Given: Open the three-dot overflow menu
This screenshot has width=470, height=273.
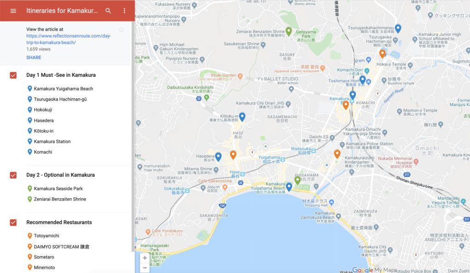Looking at the screenshot, I should 125,10.
